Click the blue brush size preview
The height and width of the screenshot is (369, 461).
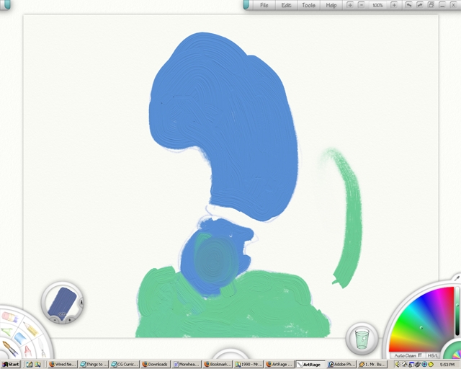click(62, 302)
